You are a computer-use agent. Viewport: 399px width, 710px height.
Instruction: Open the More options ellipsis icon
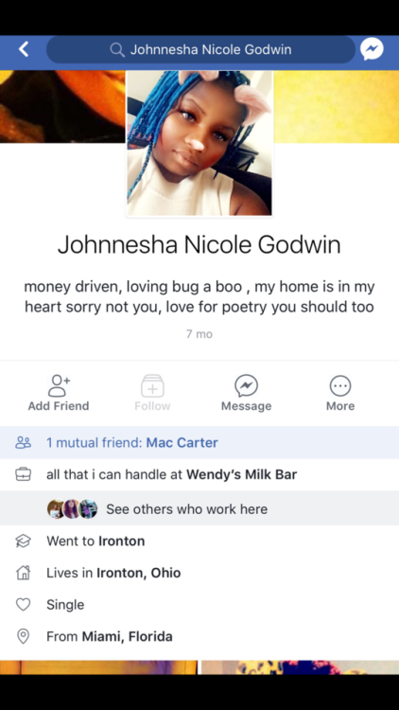click(340, 386)
